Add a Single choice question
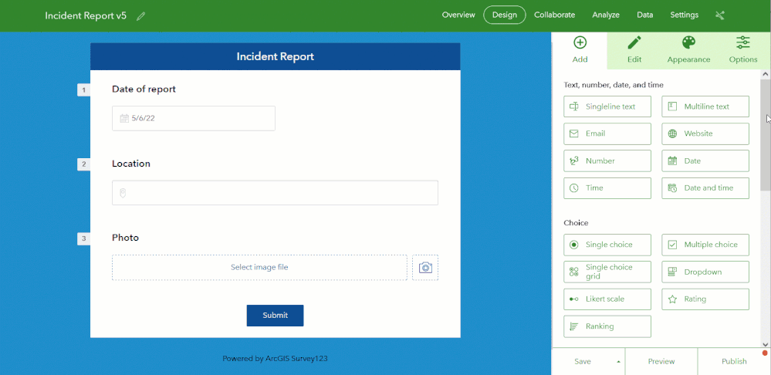The height and width of the screenshot is (375, 771). tap(607, 245)
